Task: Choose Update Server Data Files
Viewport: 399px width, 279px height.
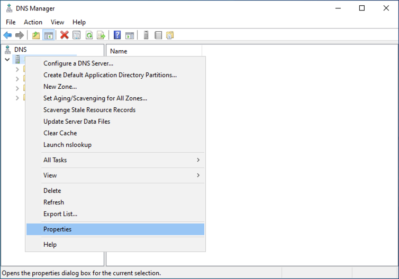Action: tap(115, 122)
